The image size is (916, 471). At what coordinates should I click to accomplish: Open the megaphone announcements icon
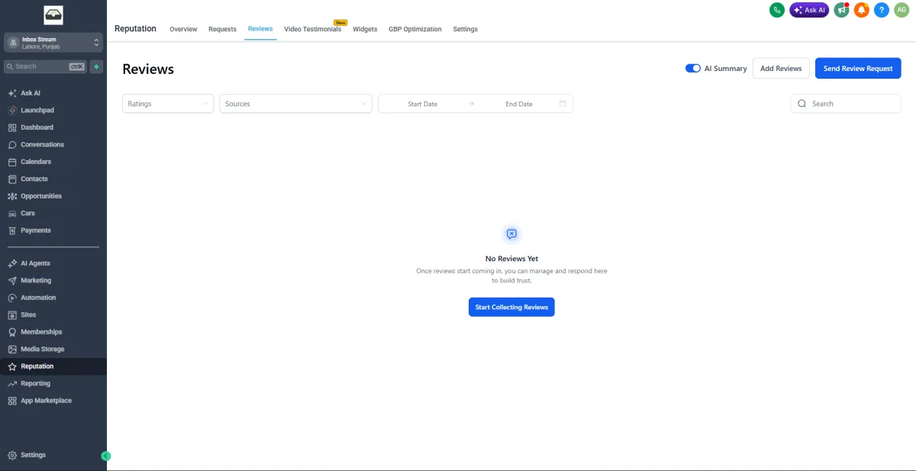click(x=842, y=10)
